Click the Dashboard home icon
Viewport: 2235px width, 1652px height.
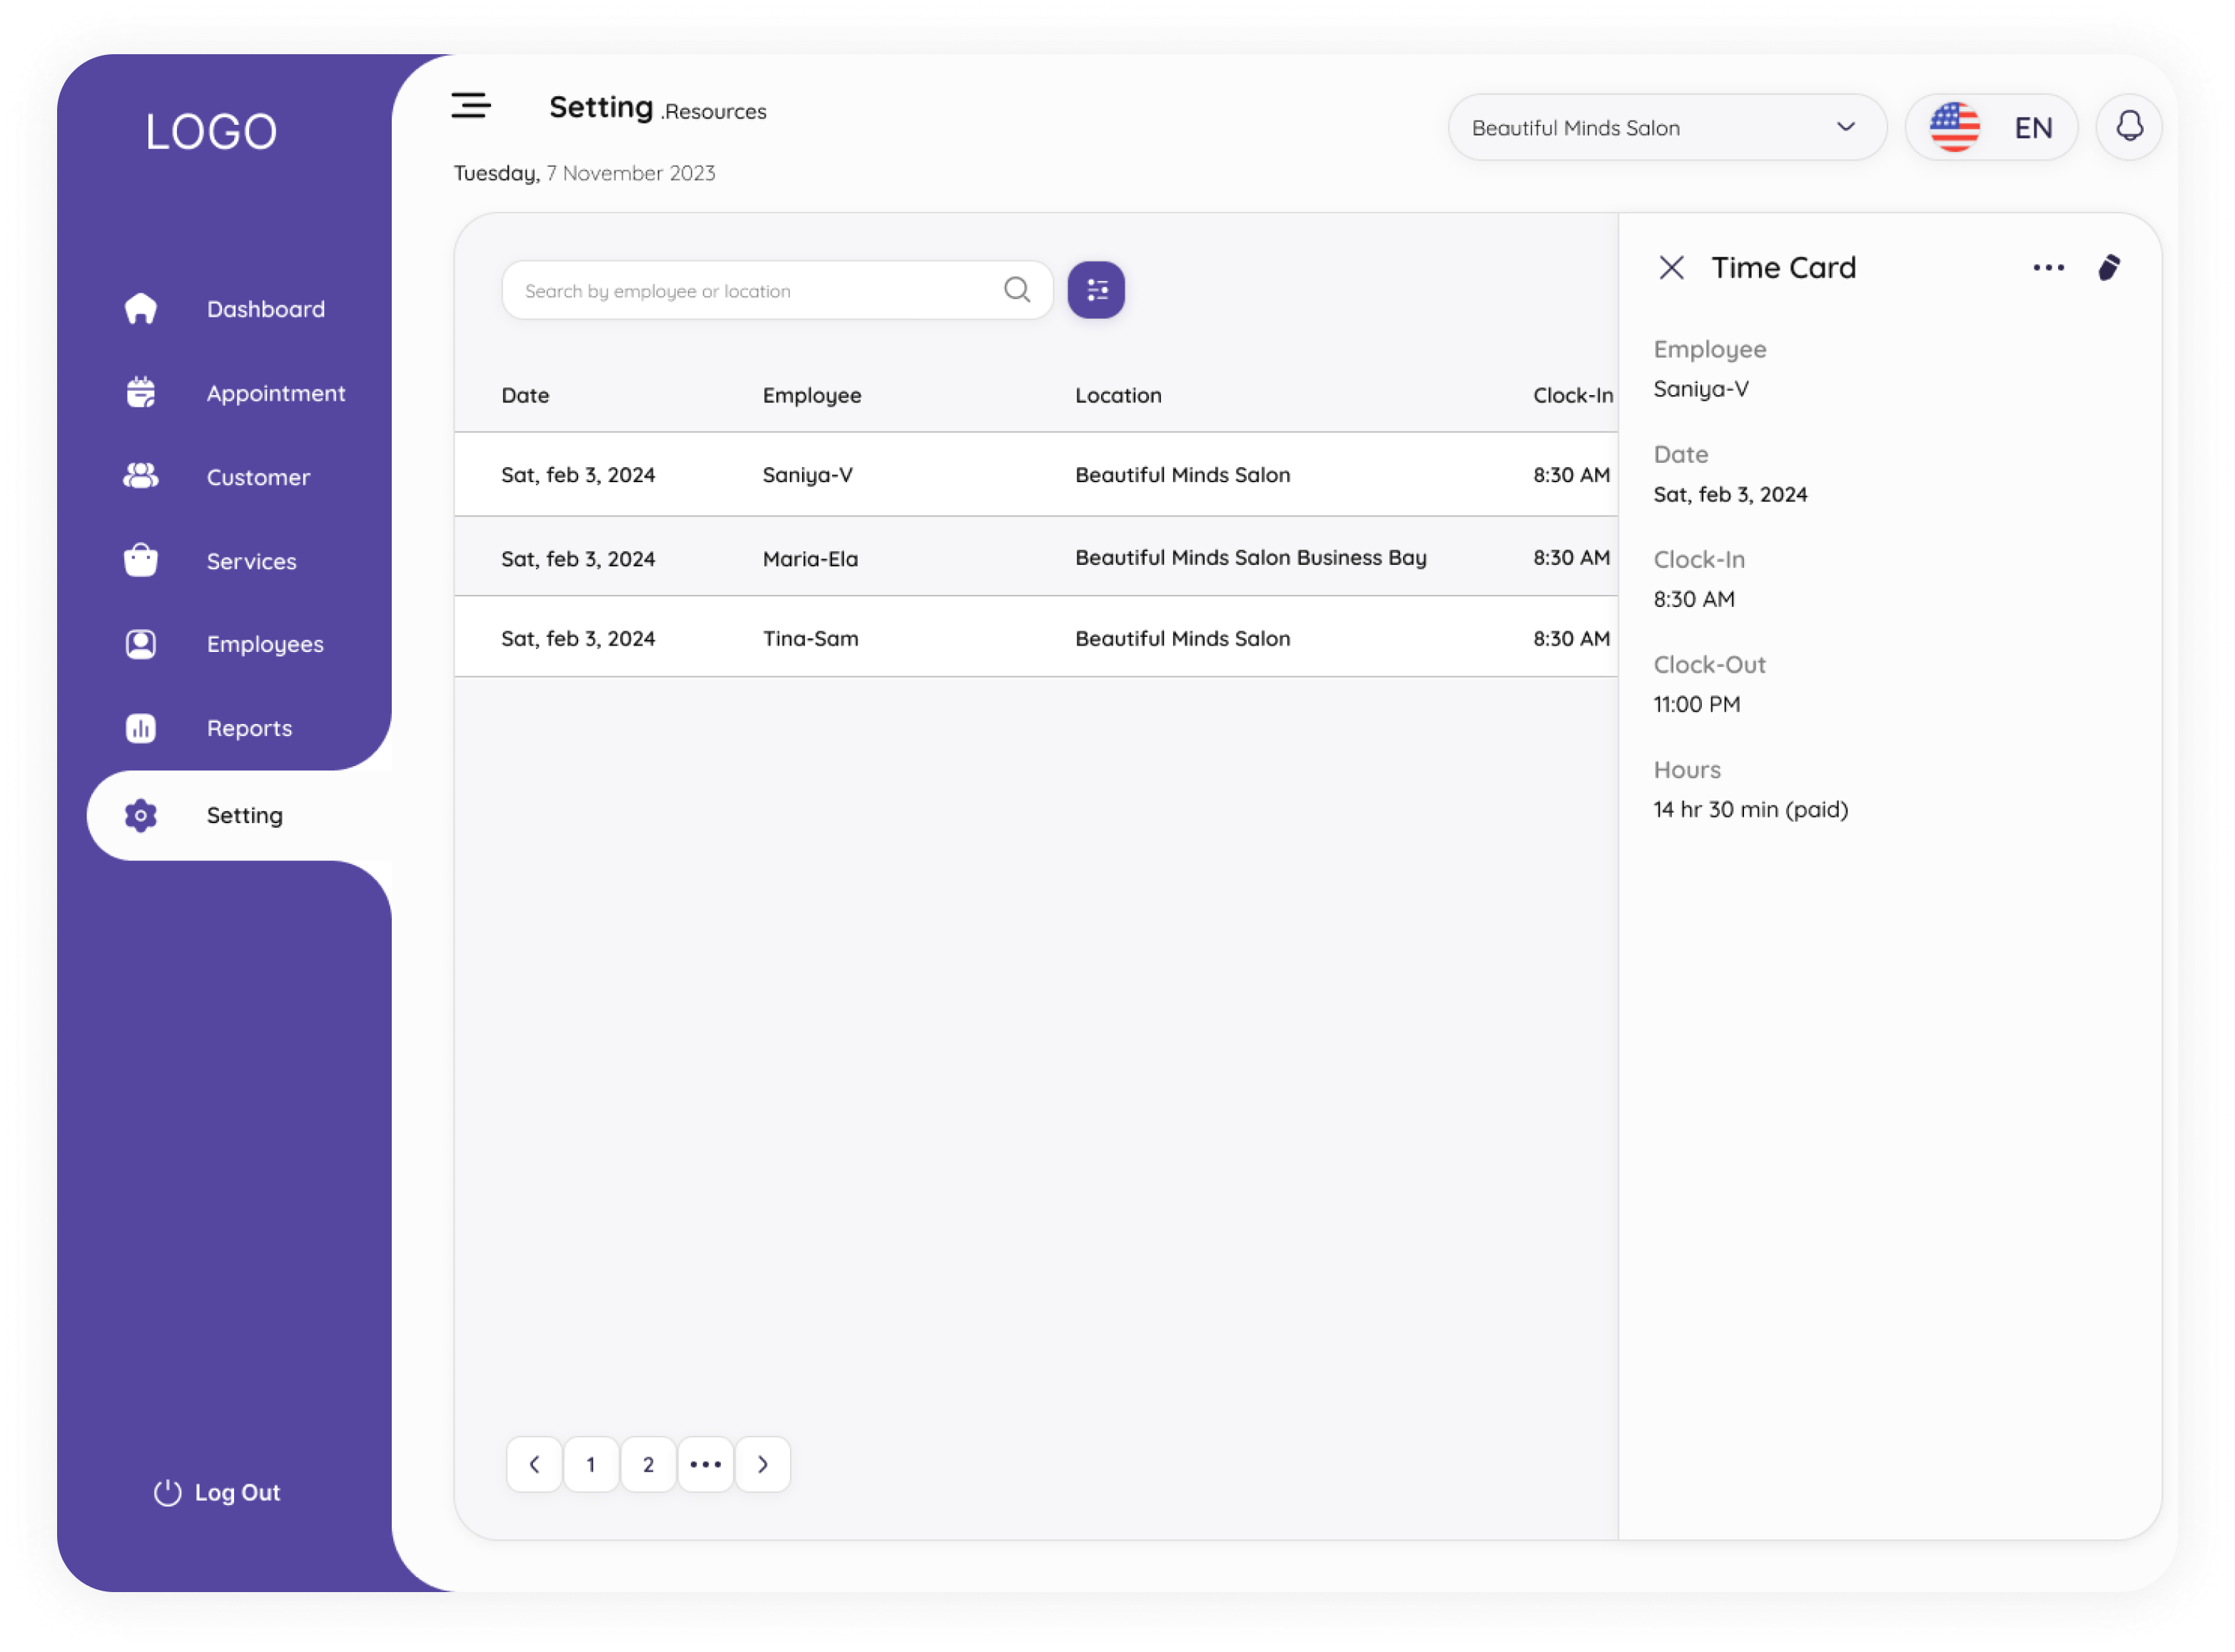pos(140,309)
